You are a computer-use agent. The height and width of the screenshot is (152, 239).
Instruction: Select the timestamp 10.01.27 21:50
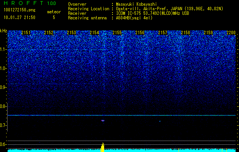click(x=19, y=17)
